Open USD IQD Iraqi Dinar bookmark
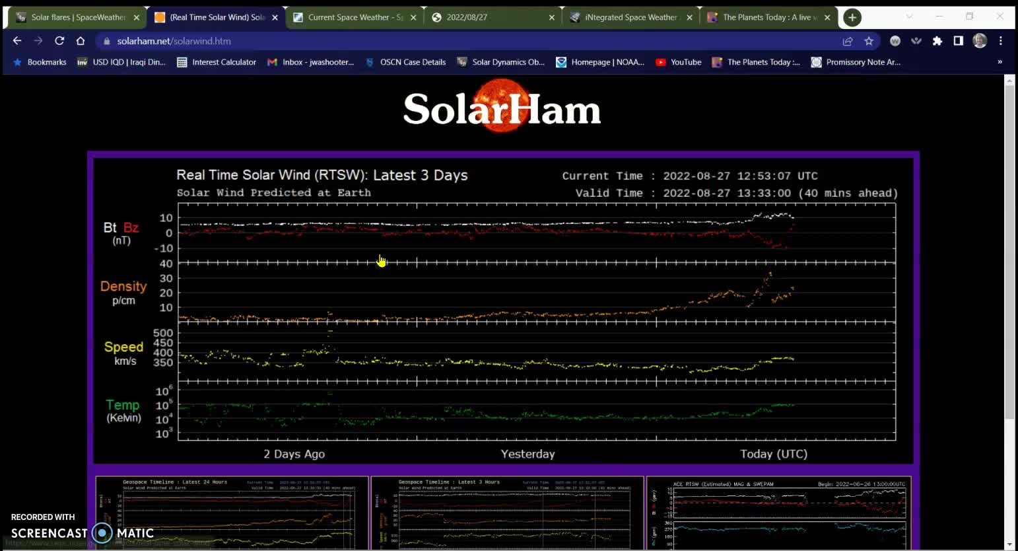Image resolution: width=1018 pixels, height=551 pixels. click(121, 62)
